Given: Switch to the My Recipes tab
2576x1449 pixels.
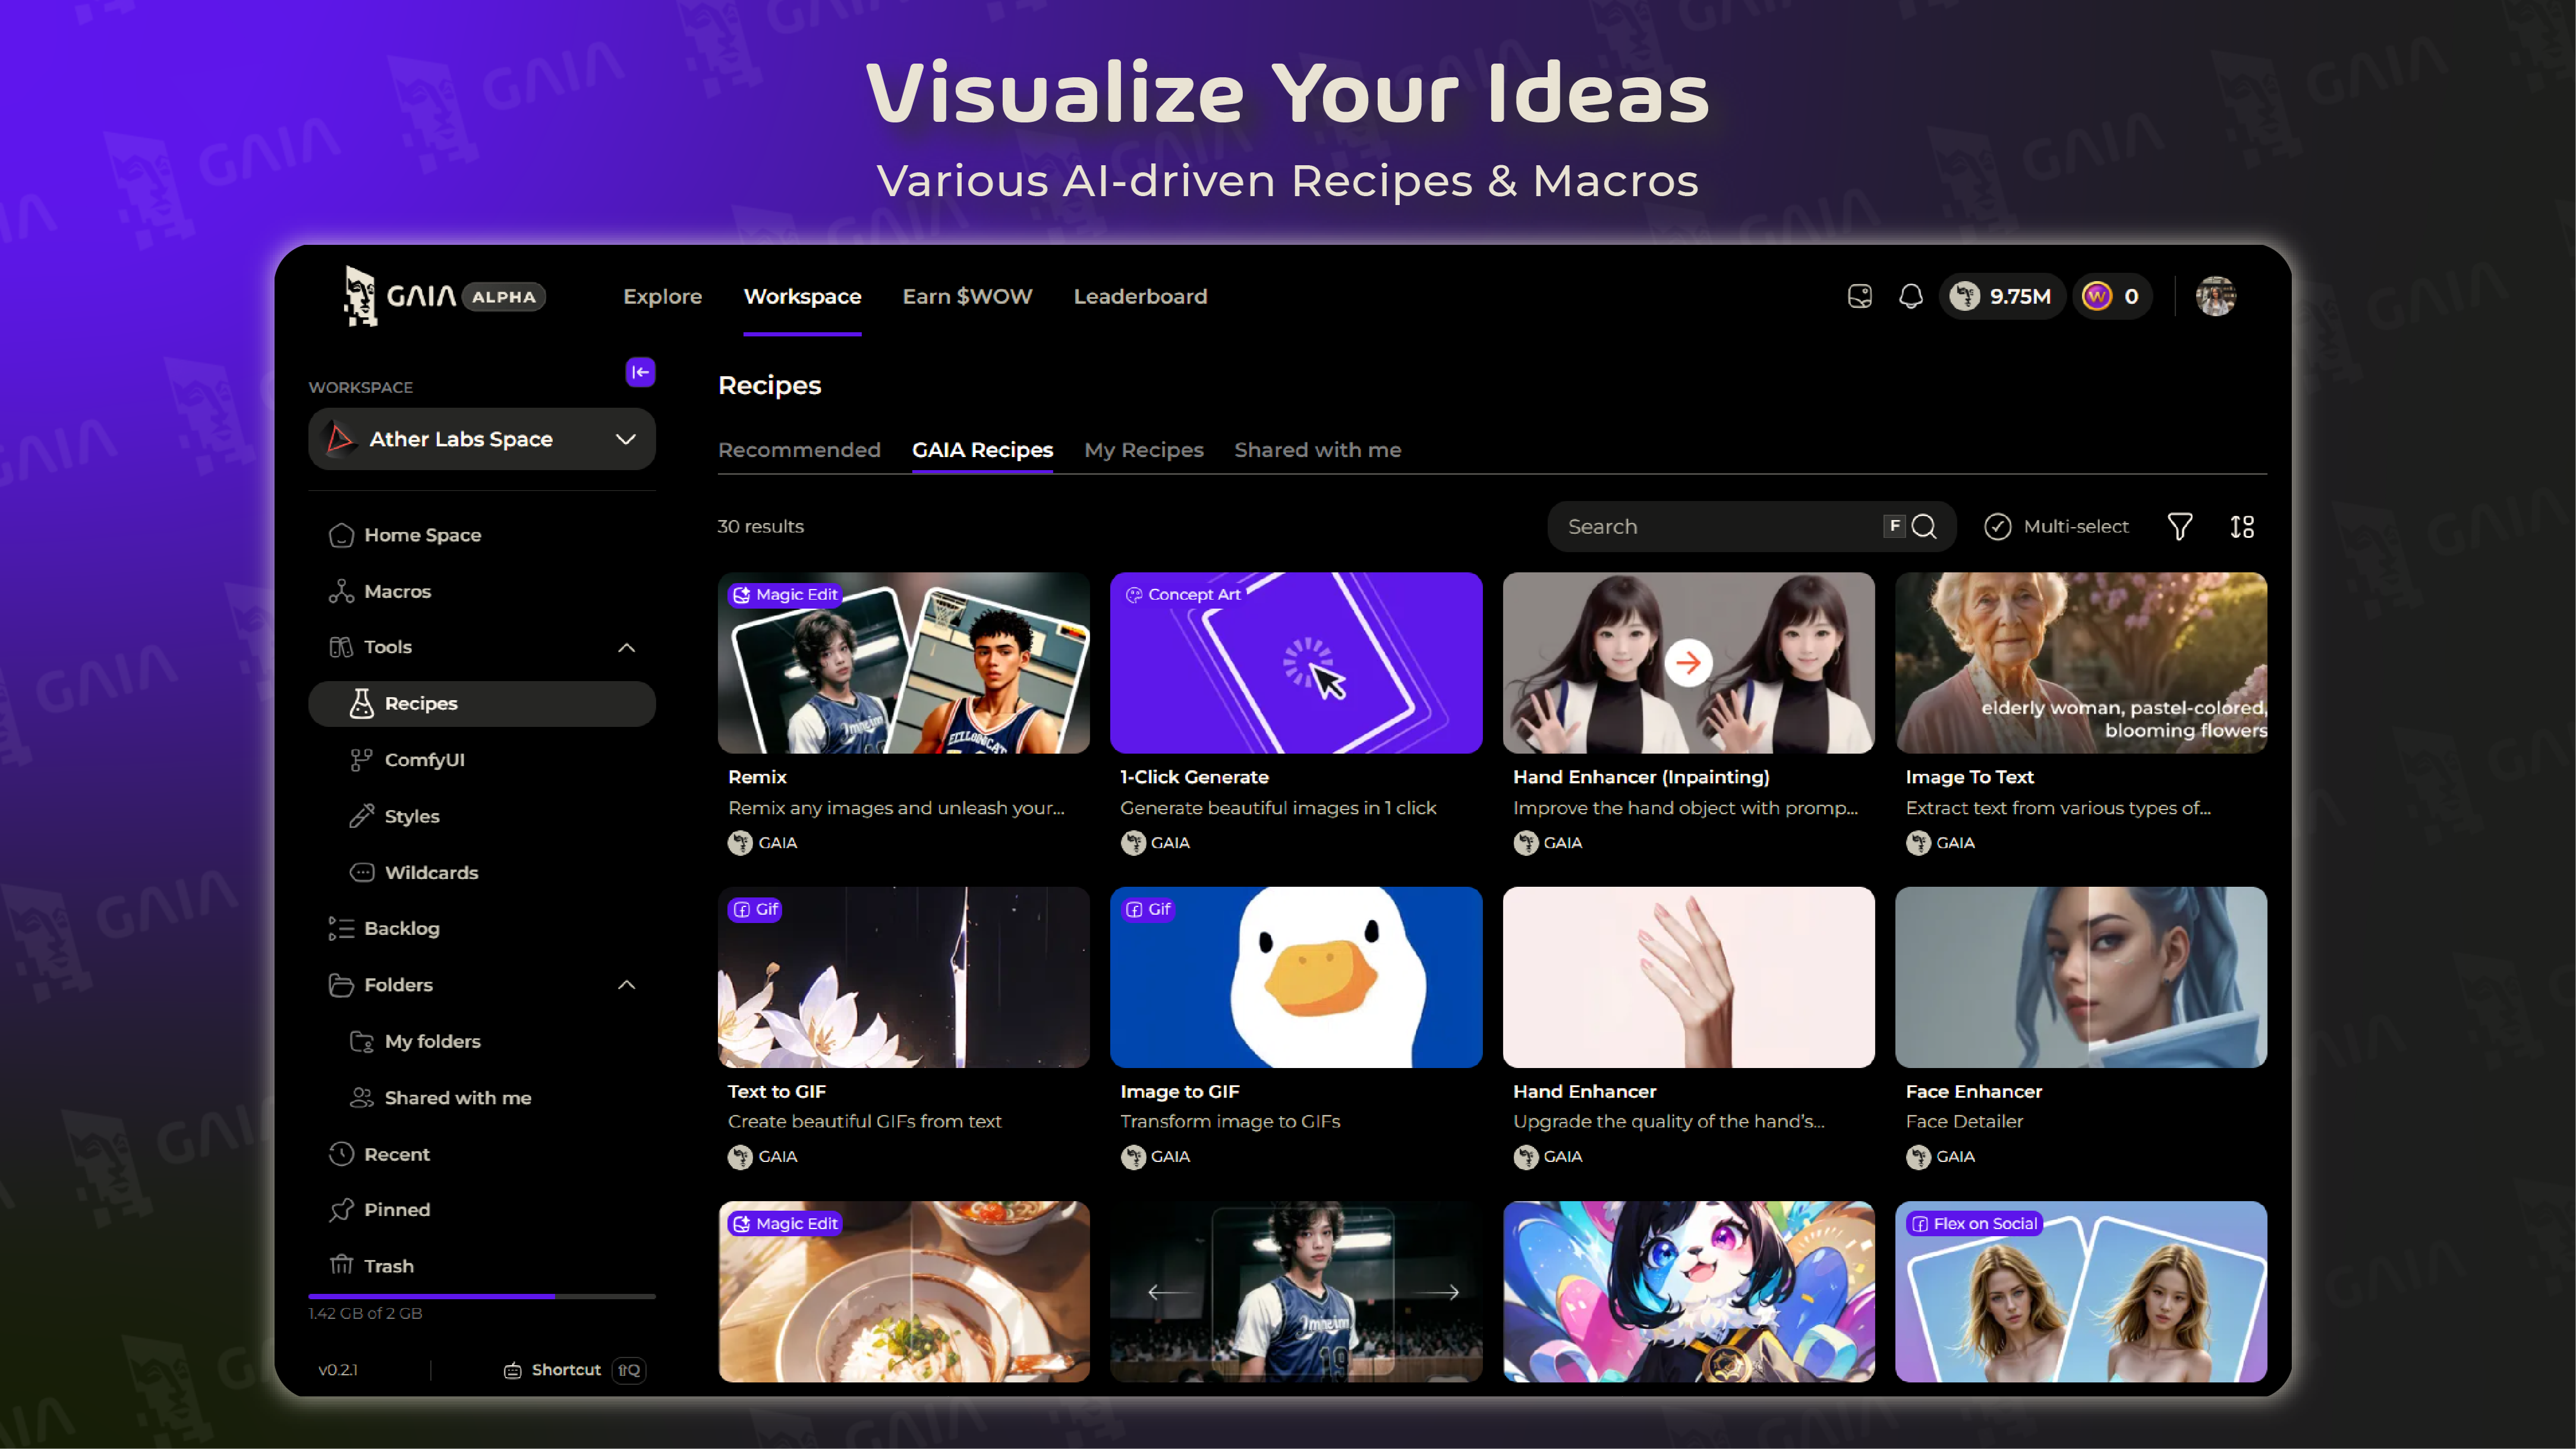Looking at the screenshot, I should 1143,450.
